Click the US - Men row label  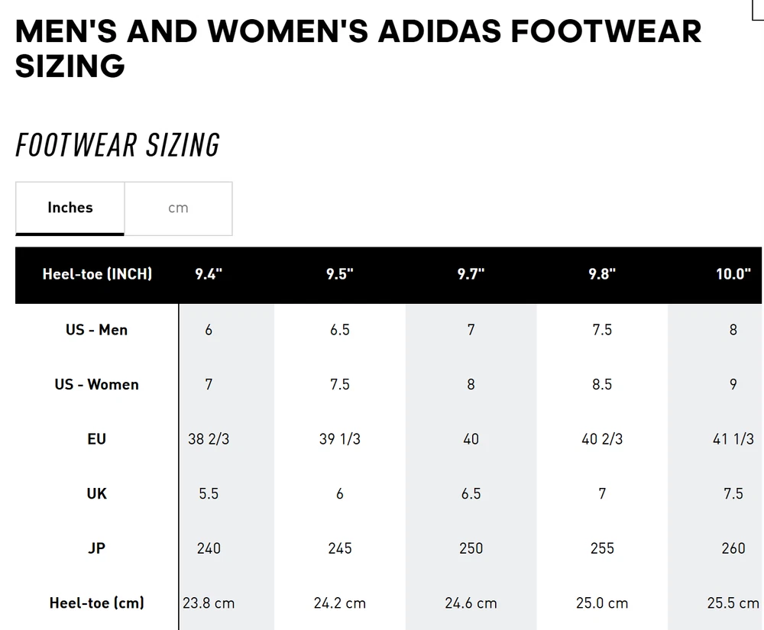coord(97,330)
